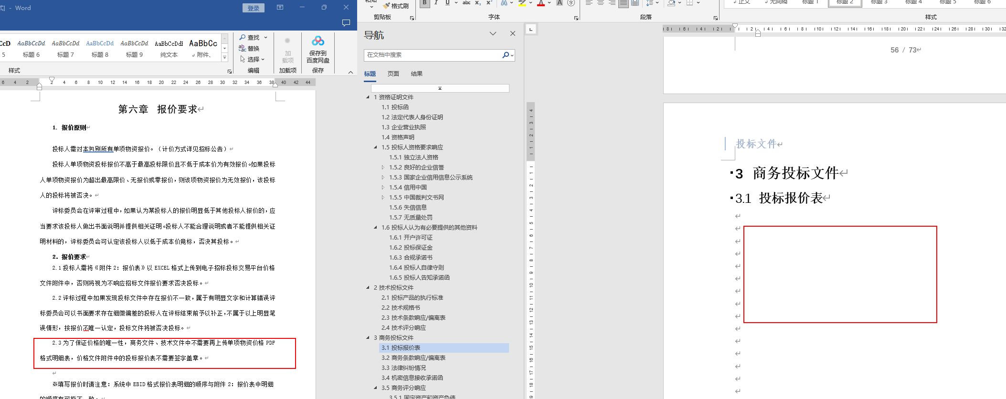The height and width of the screenshot is (399, 1006).
Task: Click the 替换 replace button
Action: pyautogui.click(x=249, y=48)
